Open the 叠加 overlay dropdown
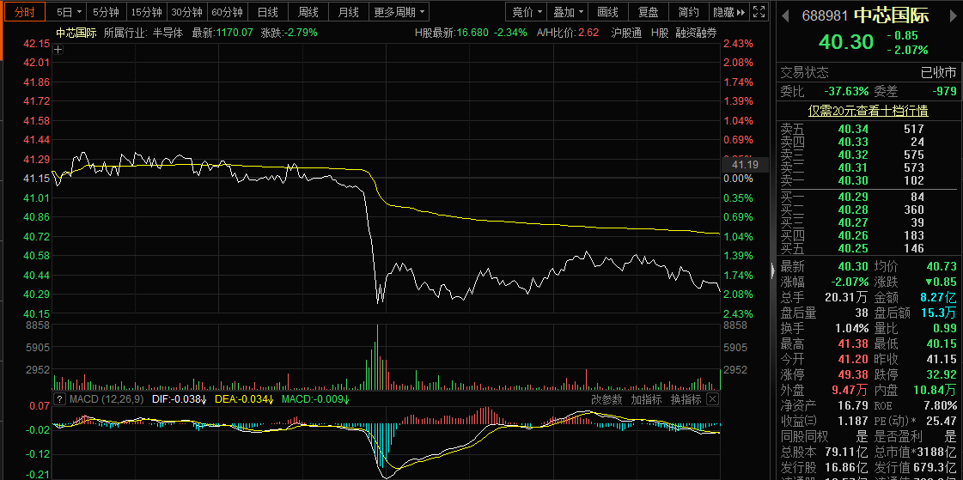This screenshot has height=480, width=963. [x=570, y=12]
